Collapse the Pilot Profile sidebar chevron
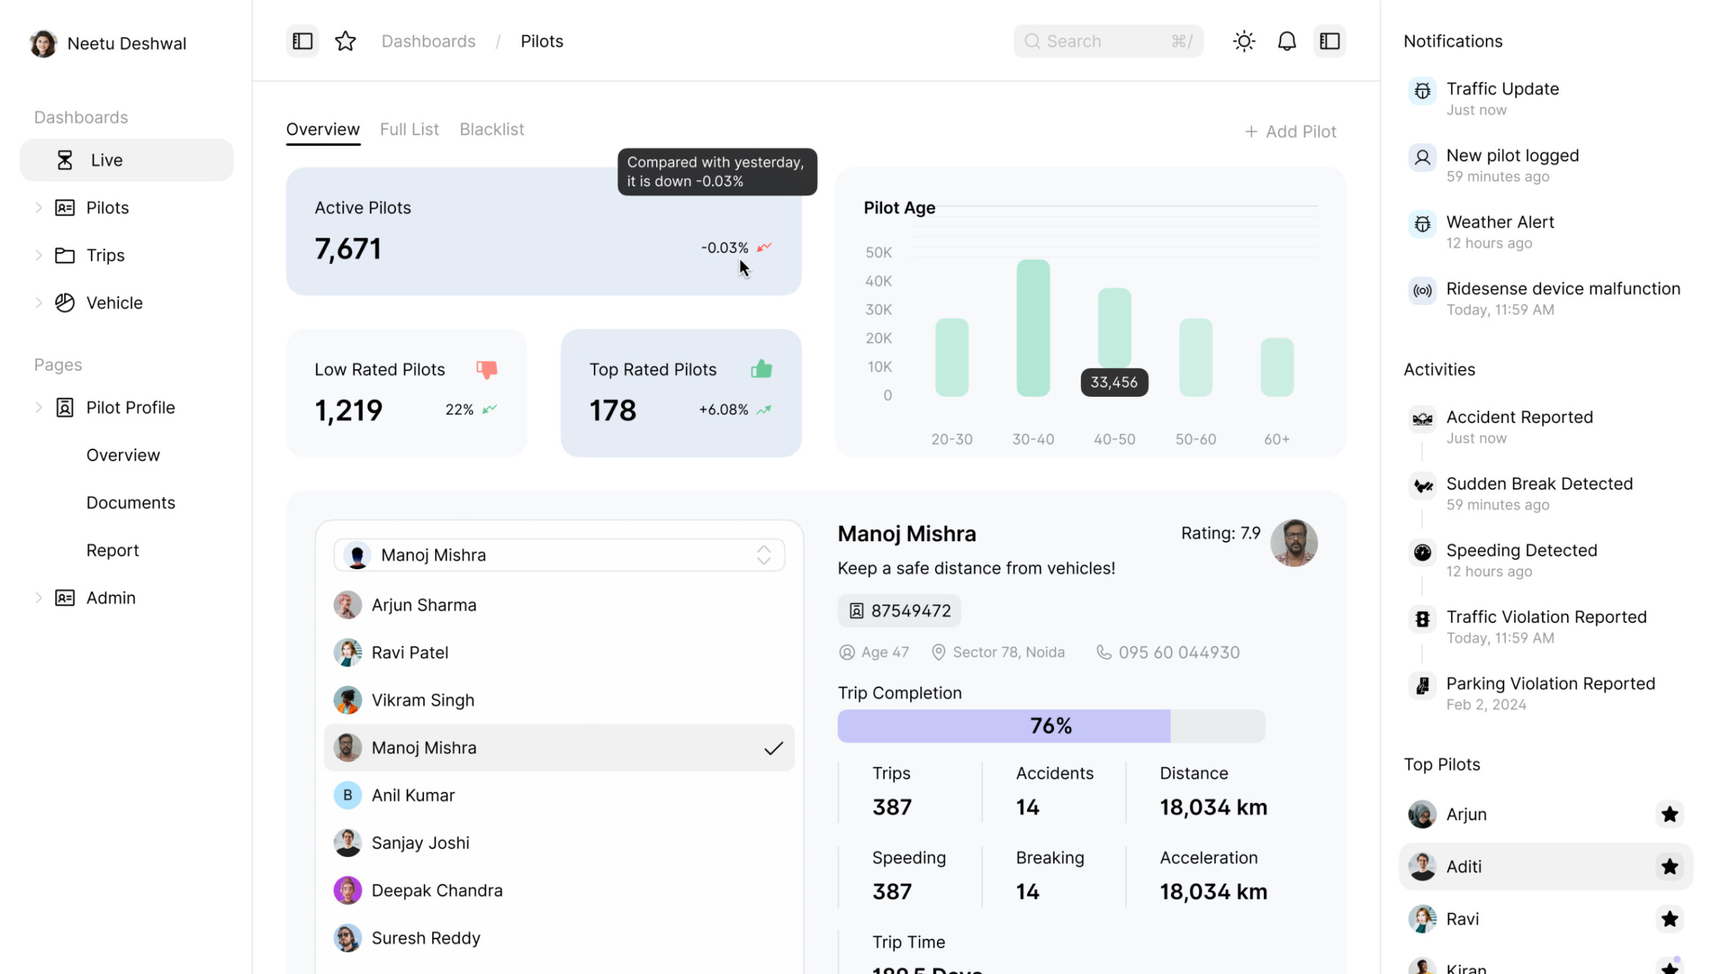Viewport: 1712px width, 974px height. pos(39,407)
